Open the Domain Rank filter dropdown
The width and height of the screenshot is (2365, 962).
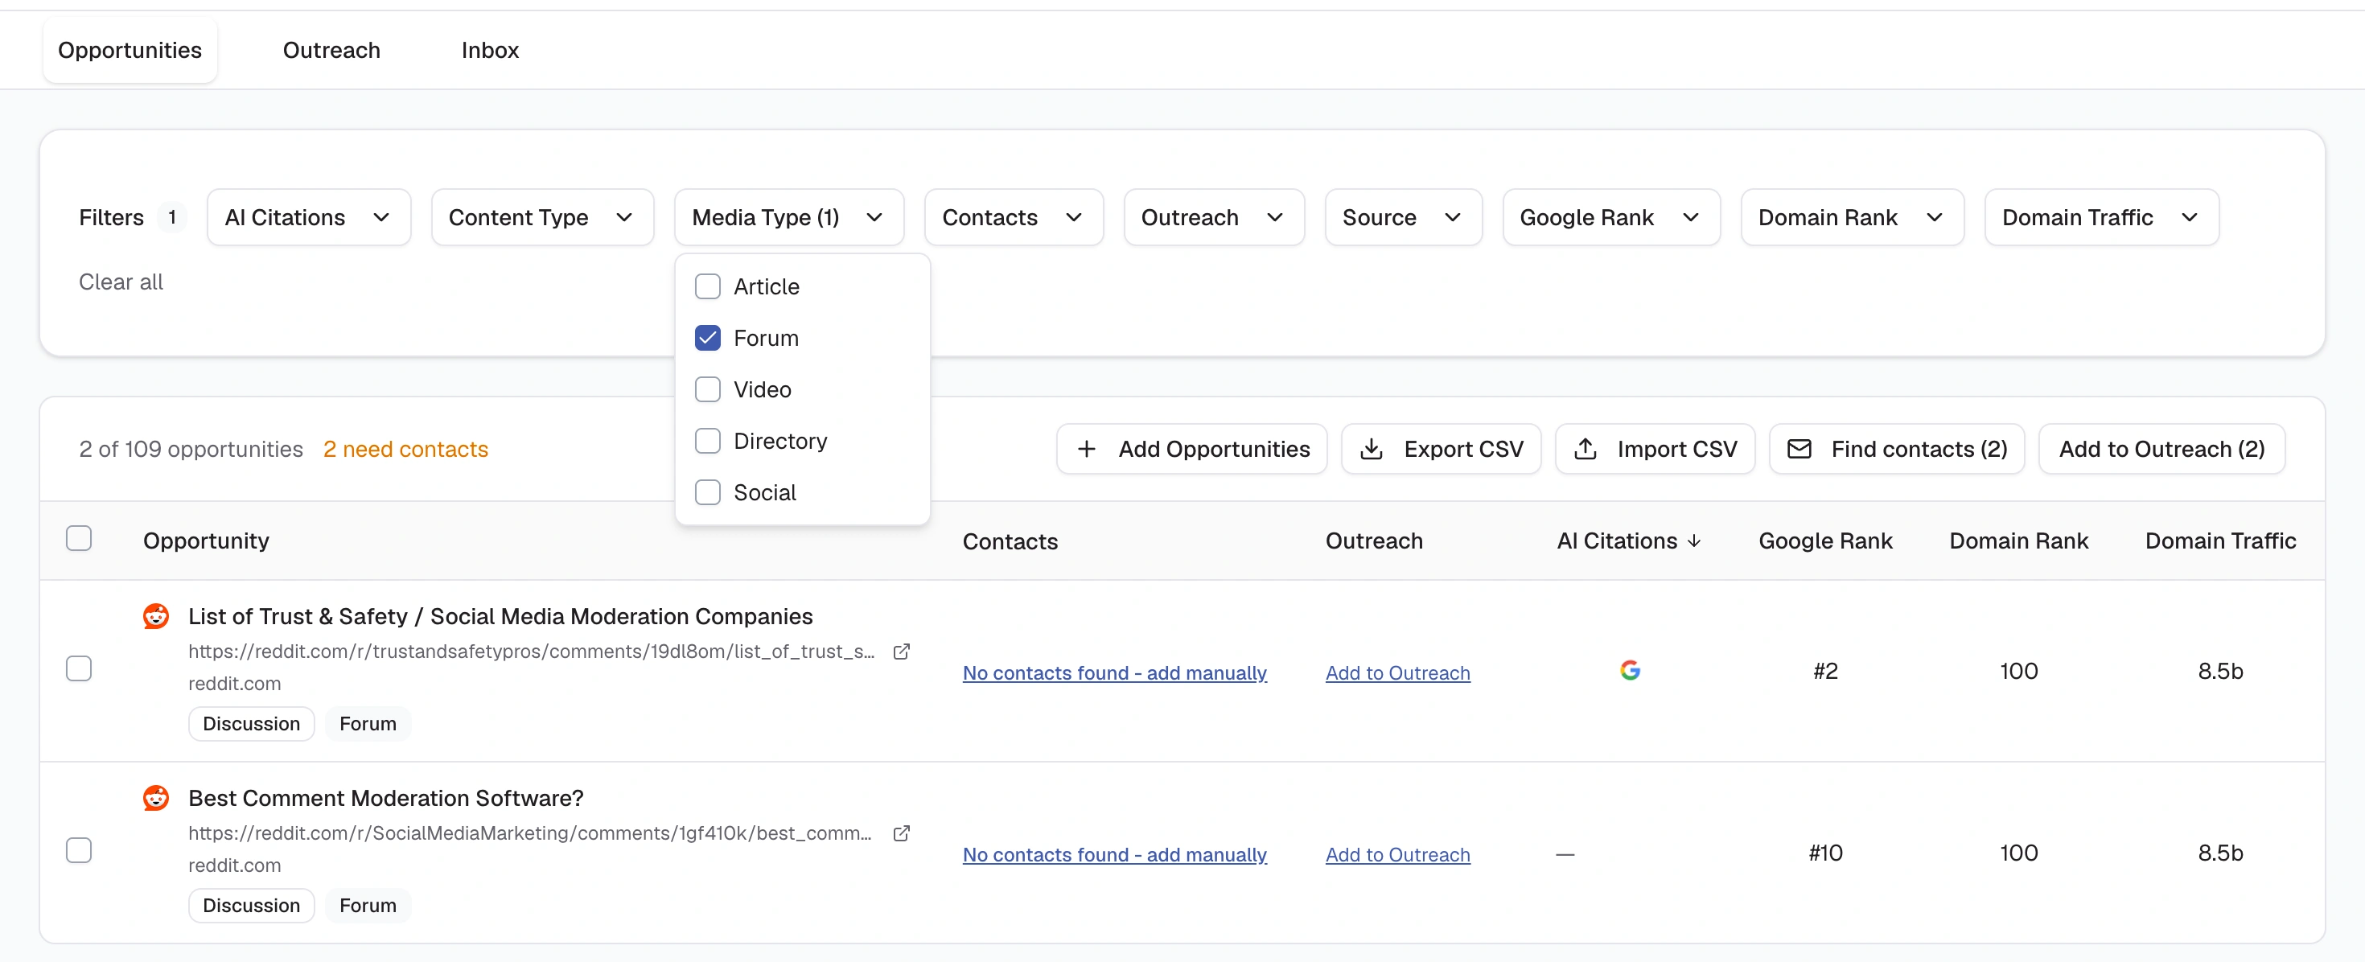(1852, 217)
